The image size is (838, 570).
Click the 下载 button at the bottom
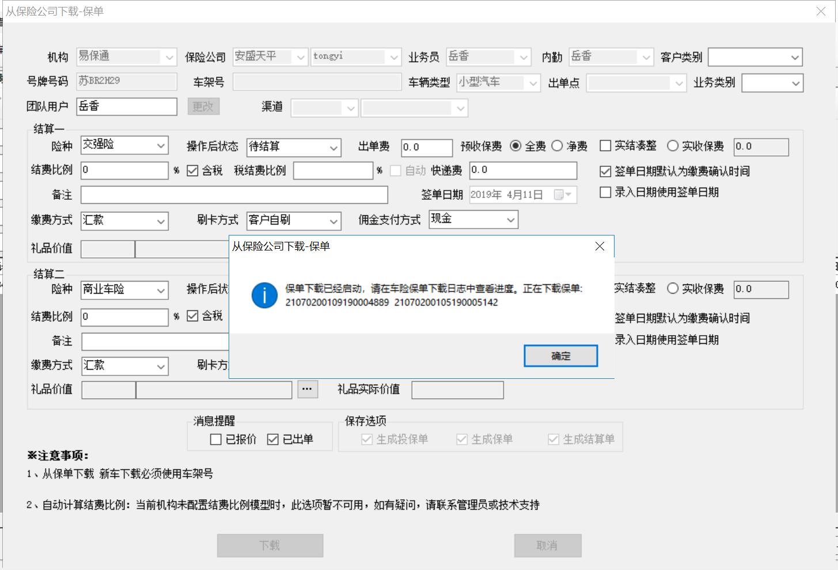[270, 545]
